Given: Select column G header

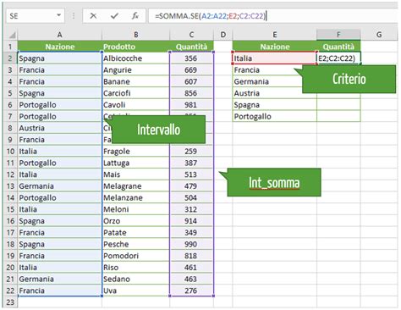Looking at the screenshot, I should point(379,35).
